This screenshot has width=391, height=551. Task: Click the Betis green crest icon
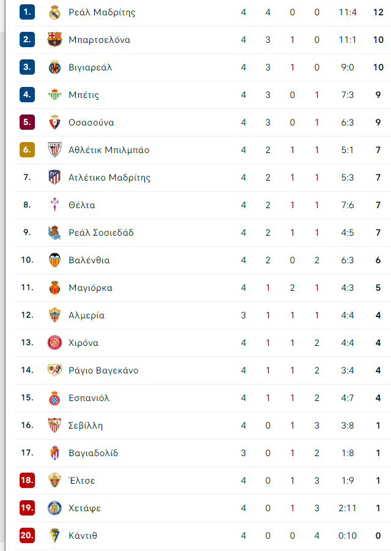pos(54,95)
